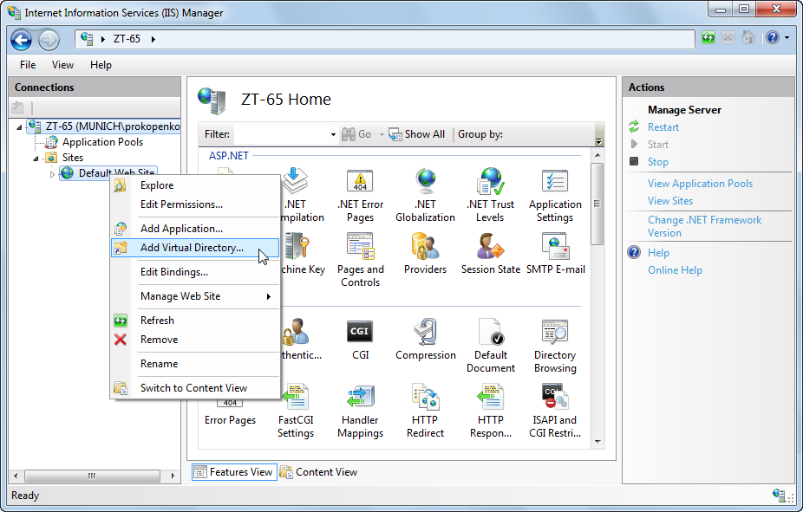Open the Go button dropdown arrow
The width and height of the screenshot is (803, 512).
[x=382, y=134]
